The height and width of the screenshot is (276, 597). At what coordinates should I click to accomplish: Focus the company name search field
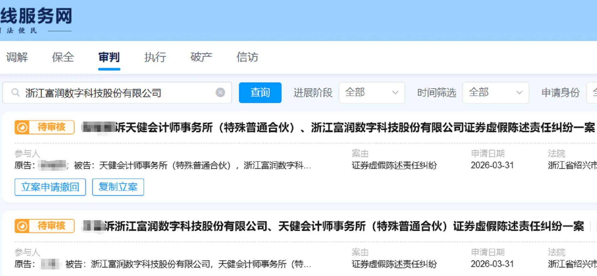click(x=117, y=93)
